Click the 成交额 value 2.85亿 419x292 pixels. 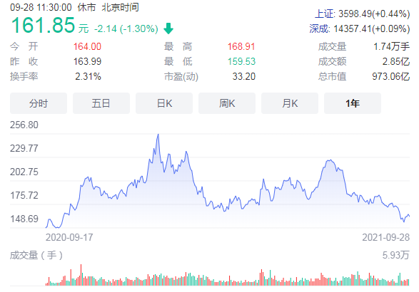395,61
